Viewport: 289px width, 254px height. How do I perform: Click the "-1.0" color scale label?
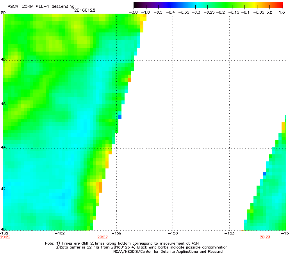point(146,13)
